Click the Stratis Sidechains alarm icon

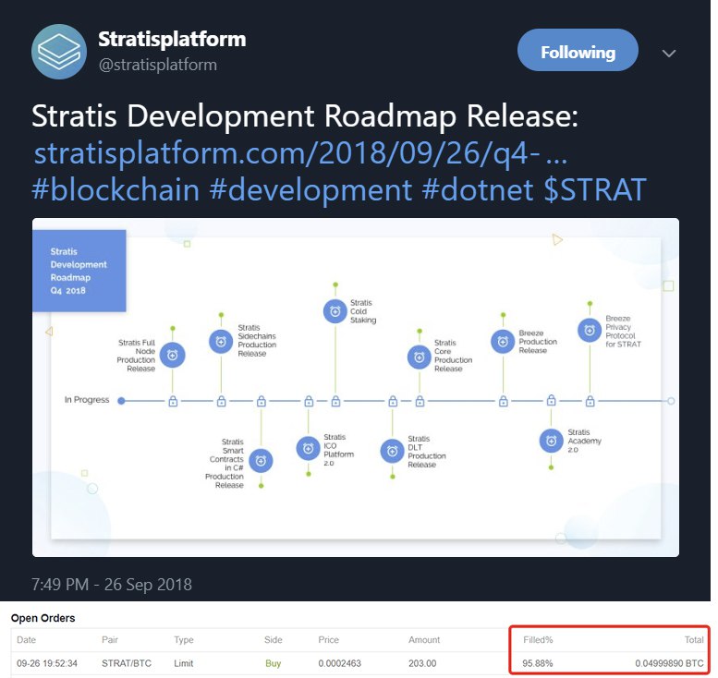pos(221,342)
